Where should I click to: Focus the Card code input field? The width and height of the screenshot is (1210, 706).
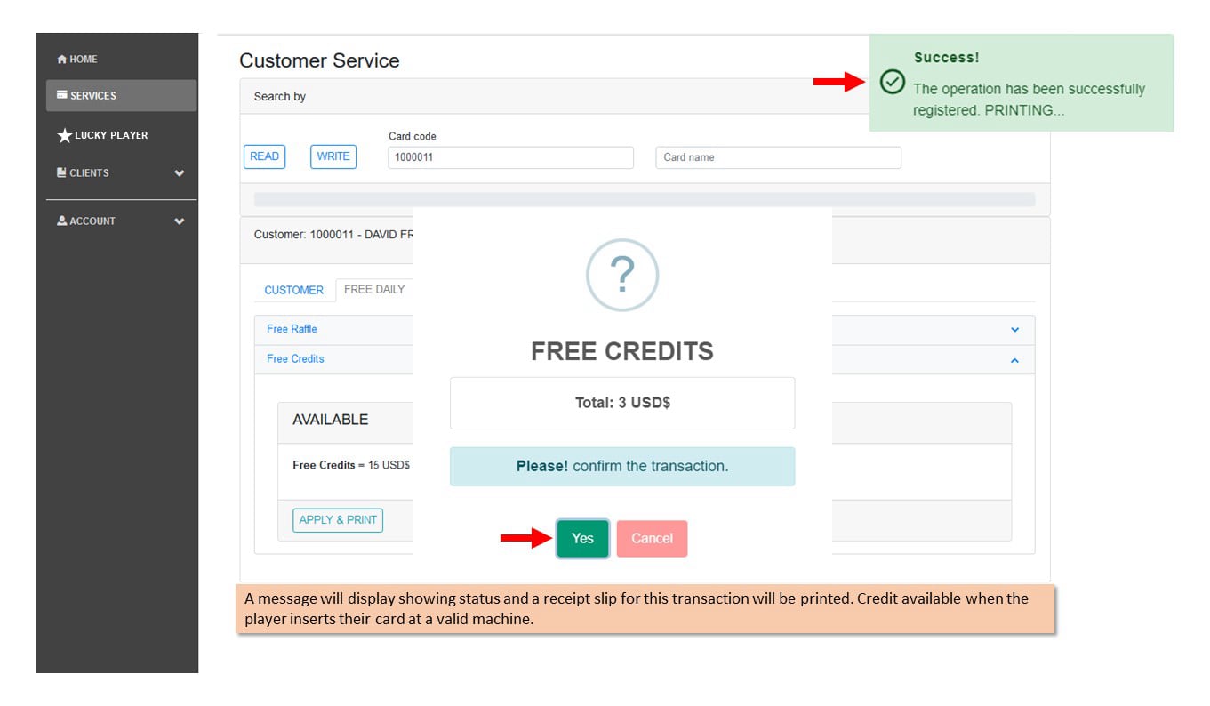[x=510, y=157]
